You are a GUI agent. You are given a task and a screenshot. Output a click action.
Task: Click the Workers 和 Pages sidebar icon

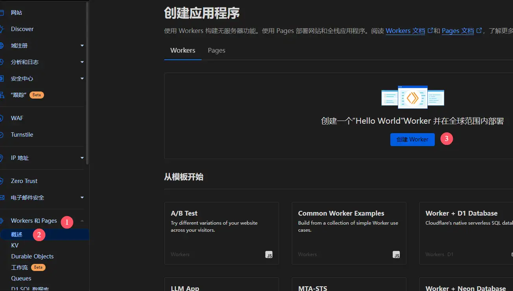coord(2,221)
